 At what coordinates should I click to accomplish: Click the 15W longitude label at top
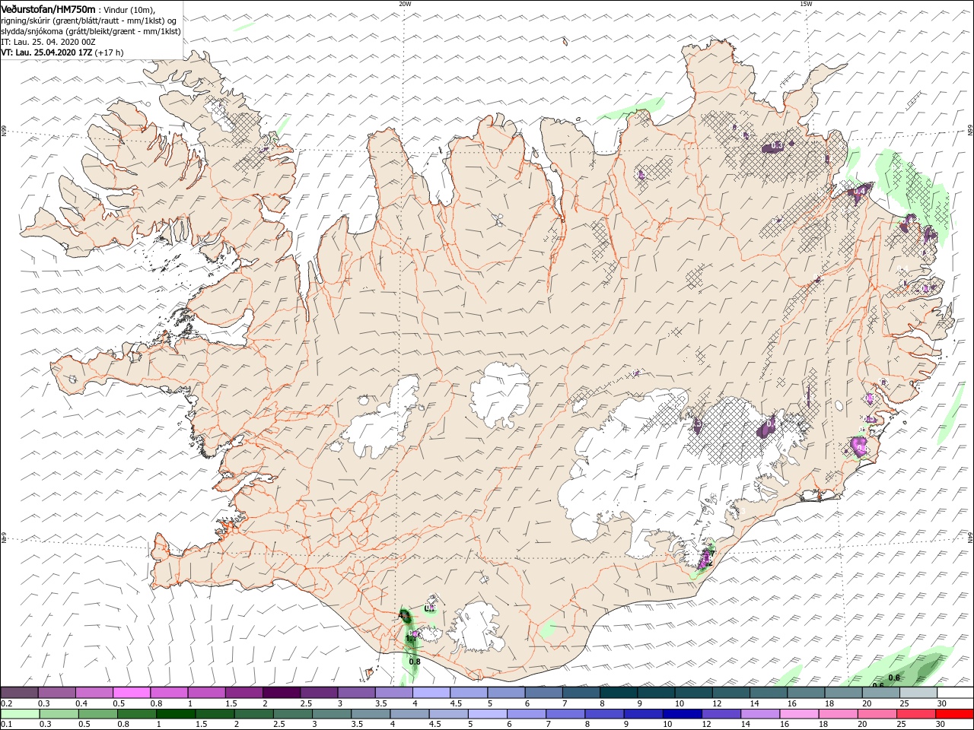click(x=806, y=4)
